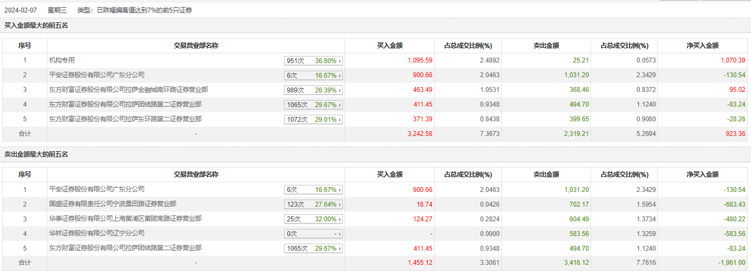This screenshot has width=751, height=273.
Task: Open 华林证券股份有限公司辽宁分公司 link
Action: point(97,233)
